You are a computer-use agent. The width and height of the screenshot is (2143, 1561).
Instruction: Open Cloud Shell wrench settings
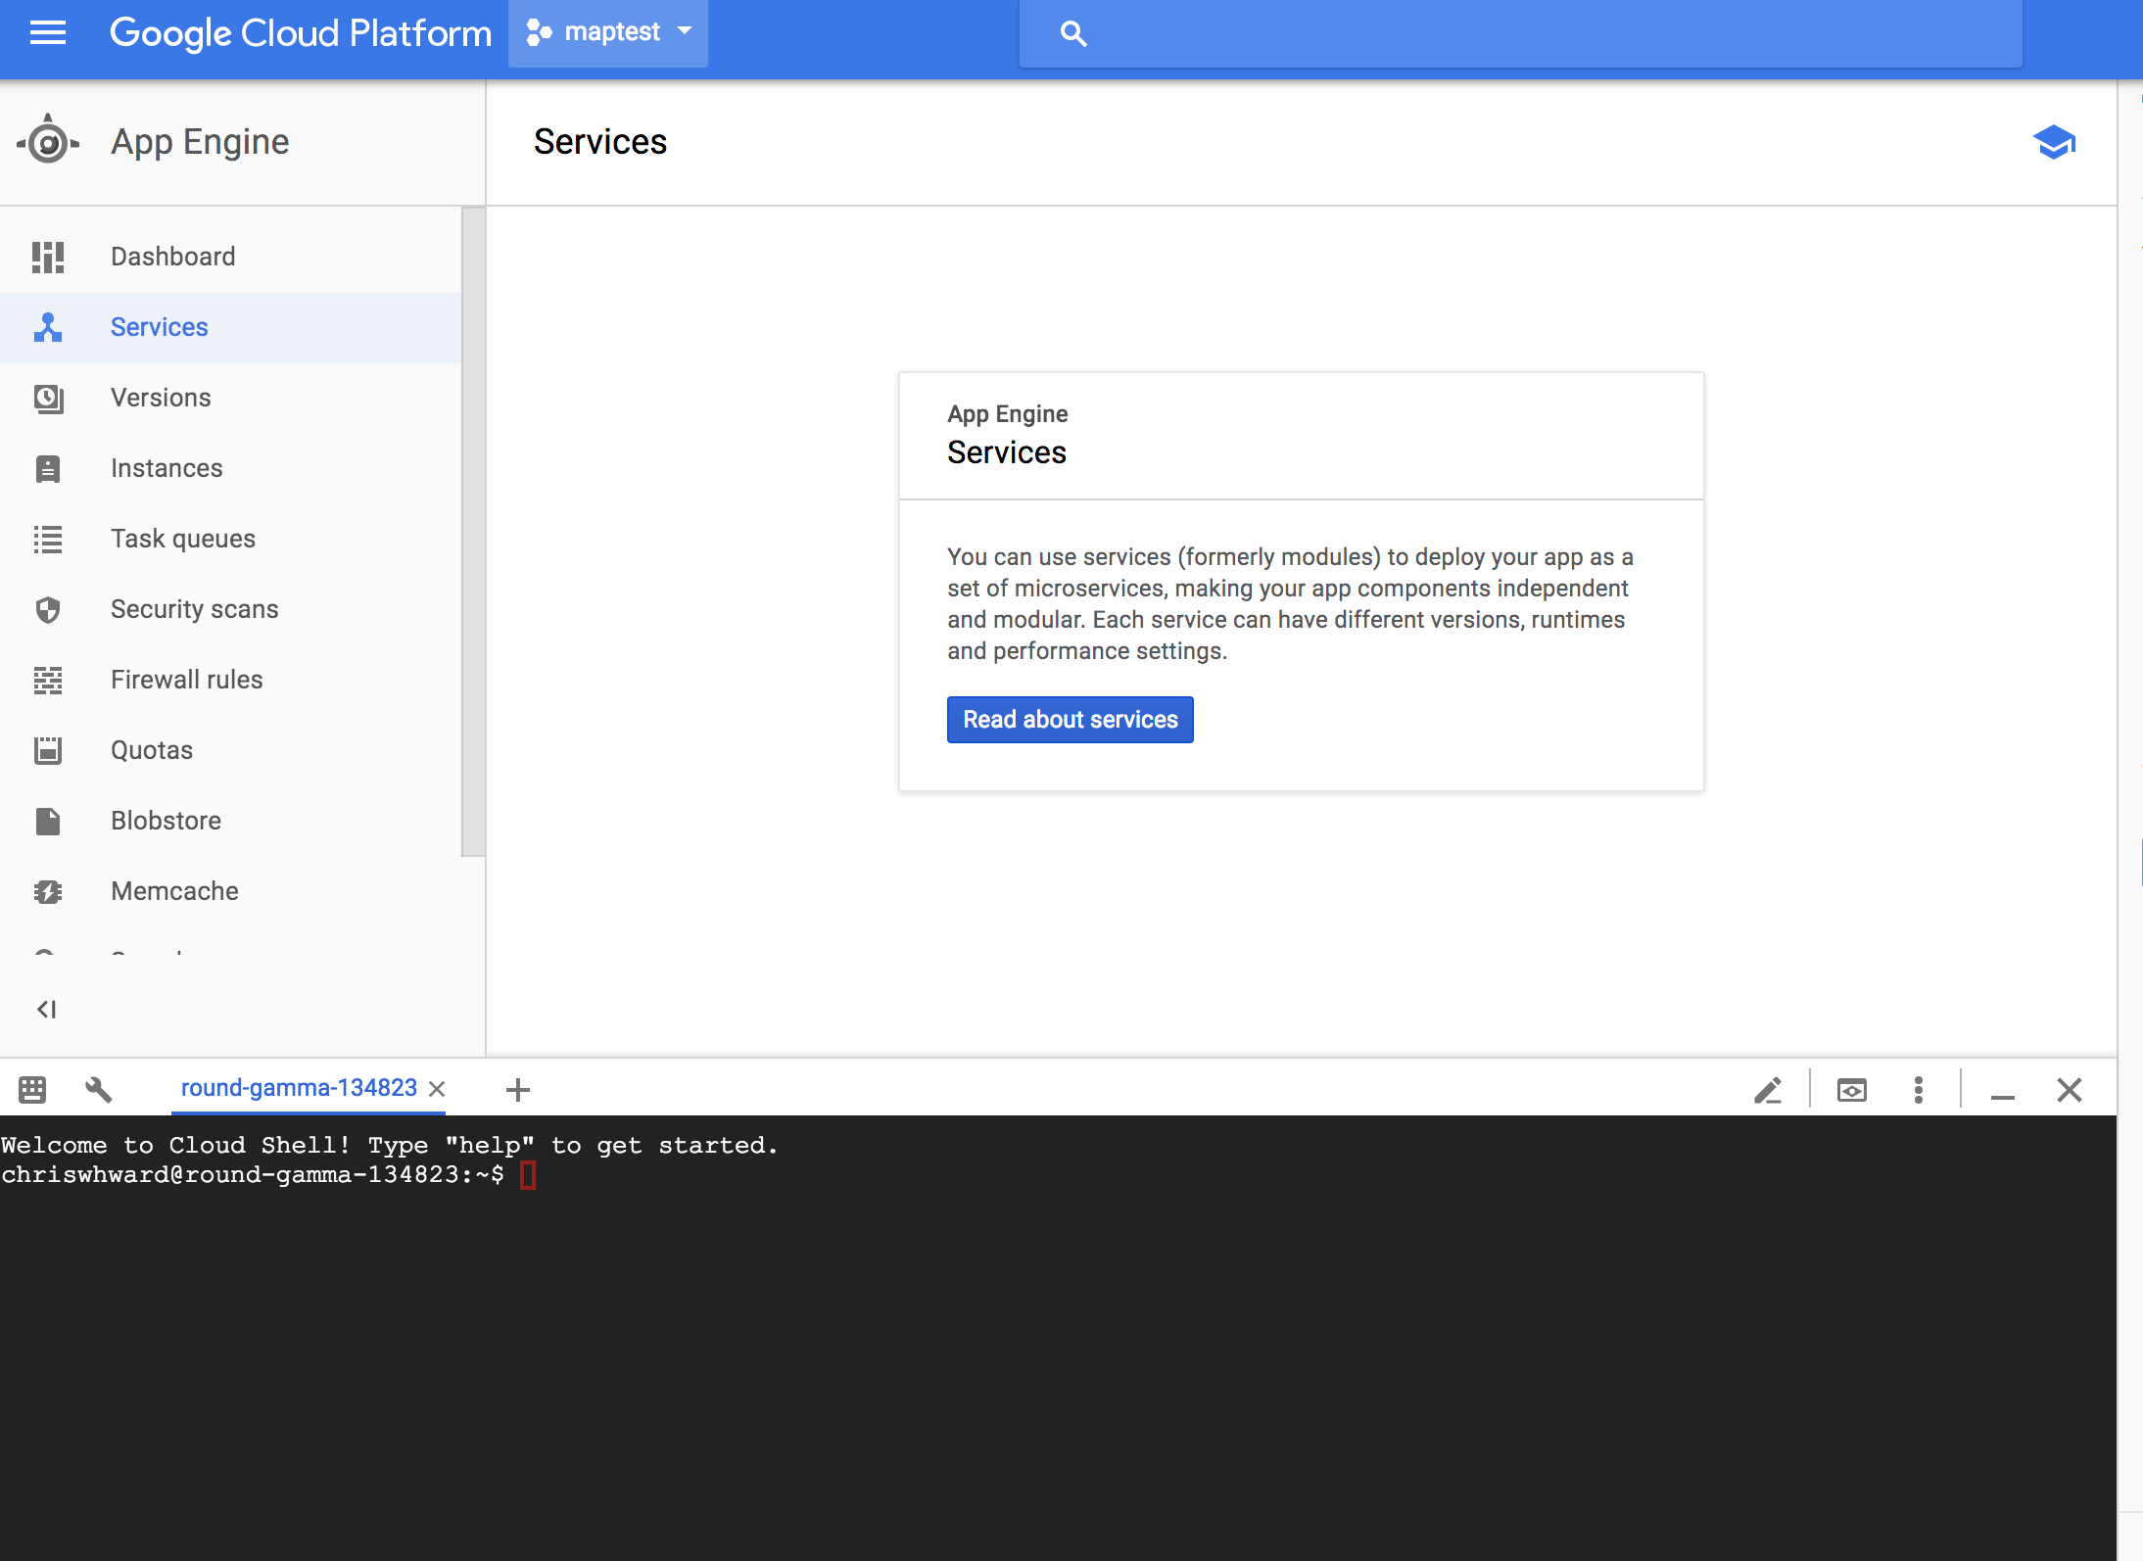click(98, 1089)
